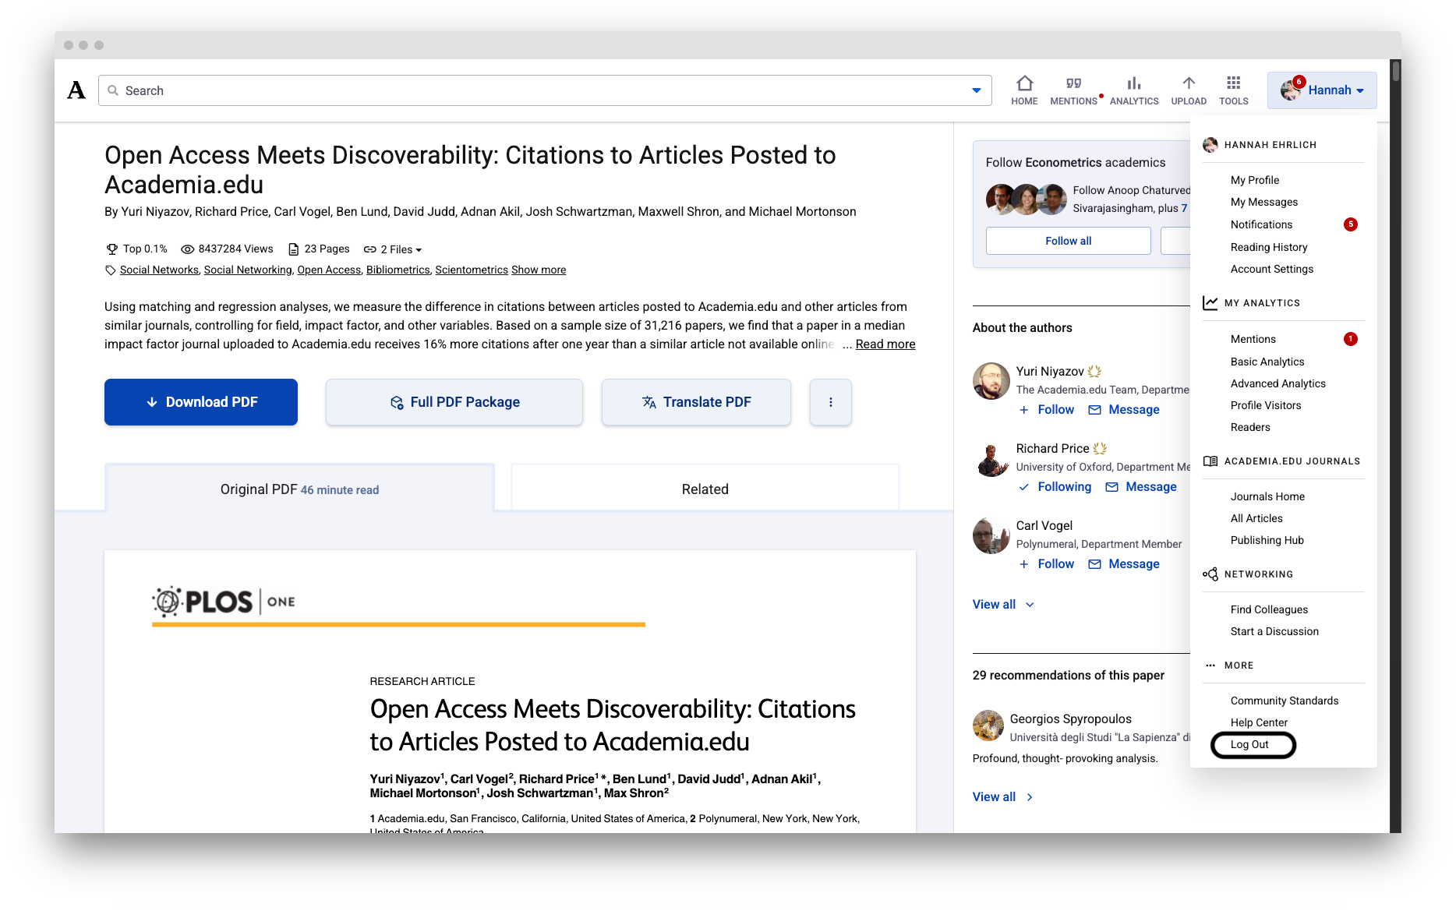This screenshot has width=1456, height=911.
Task: Select Find Colleagues
Action: tap(1269, 609)
